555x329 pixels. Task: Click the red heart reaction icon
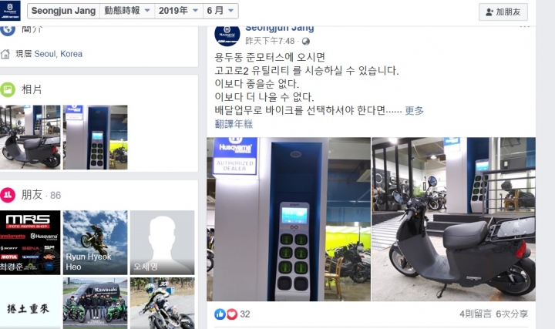pos(232,314)
